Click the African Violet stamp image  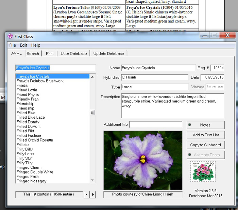203,171
